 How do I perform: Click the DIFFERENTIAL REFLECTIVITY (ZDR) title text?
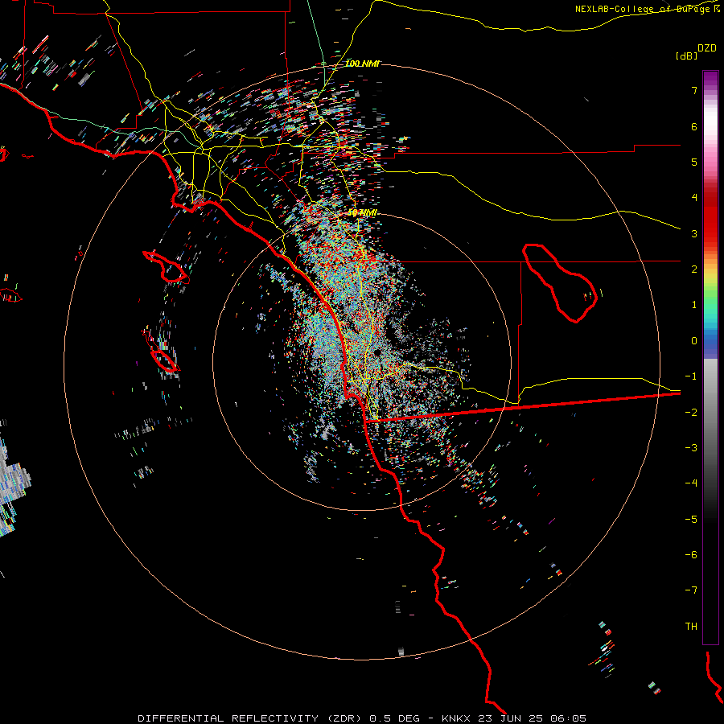tap(251, 718)
